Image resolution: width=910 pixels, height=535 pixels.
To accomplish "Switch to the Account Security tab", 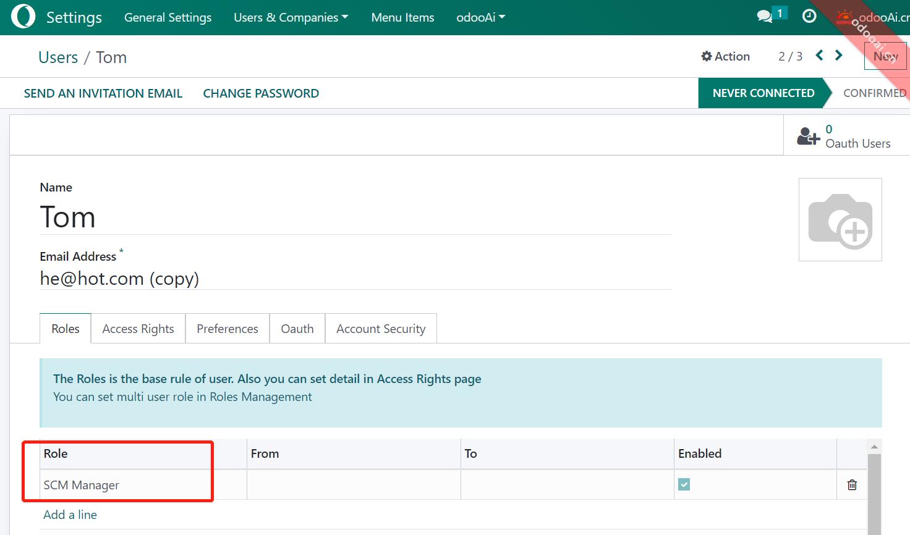I will tap(381, 329).
